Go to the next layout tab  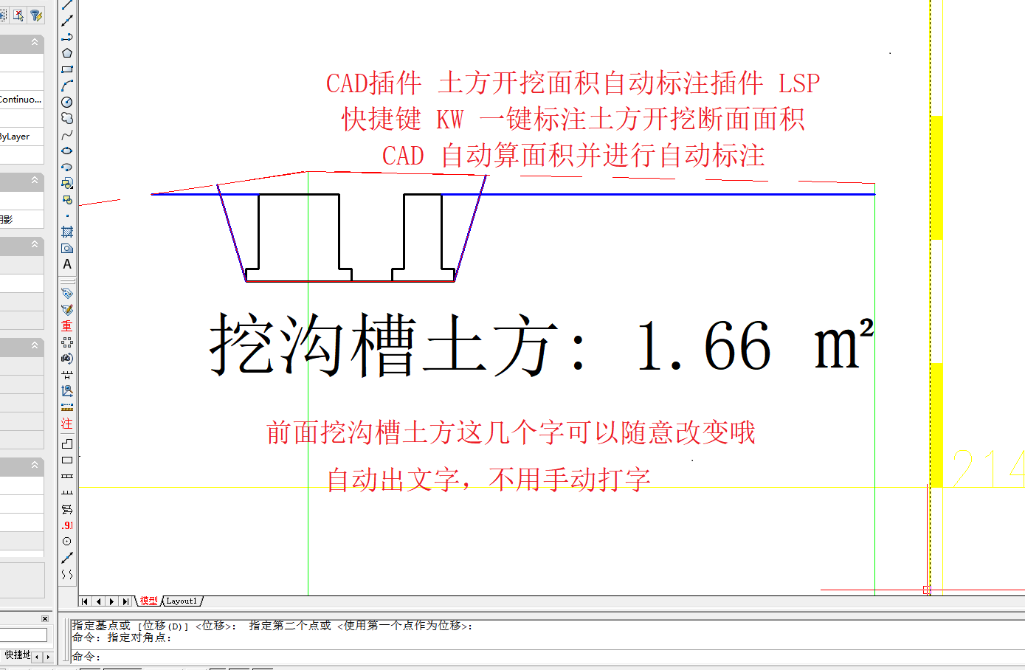pos(112,601)
